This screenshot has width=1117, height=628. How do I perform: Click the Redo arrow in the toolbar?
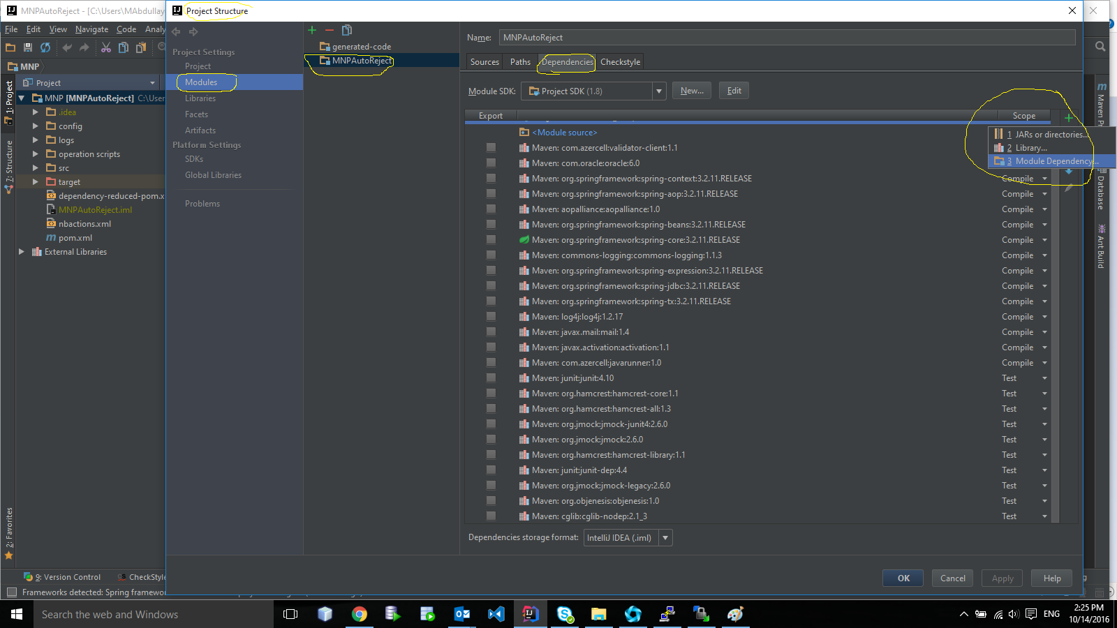[x=84, y=47]
